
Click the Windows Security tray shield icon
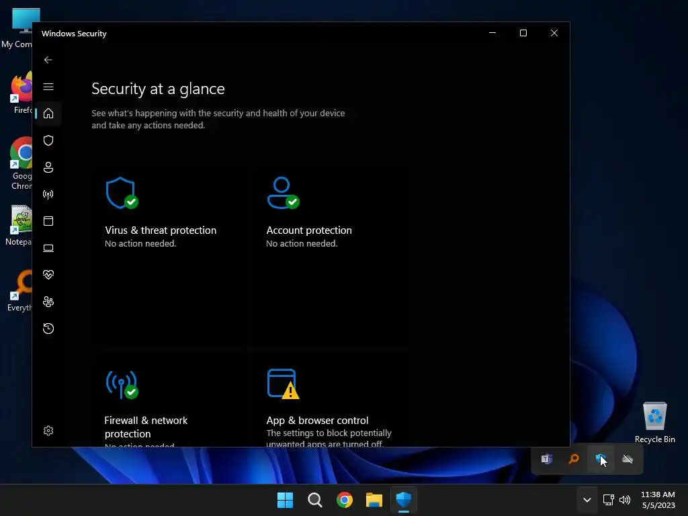coord(601,459)
